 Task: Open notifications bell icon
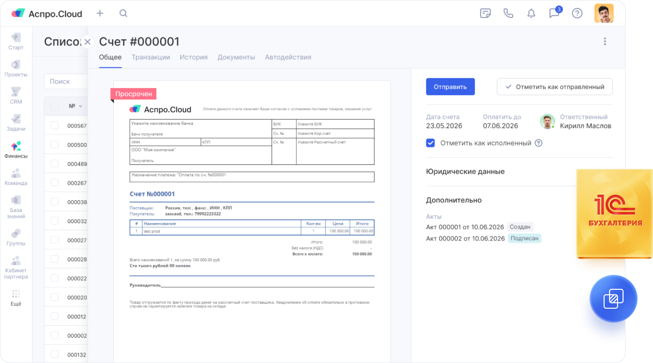pos(531,13)
